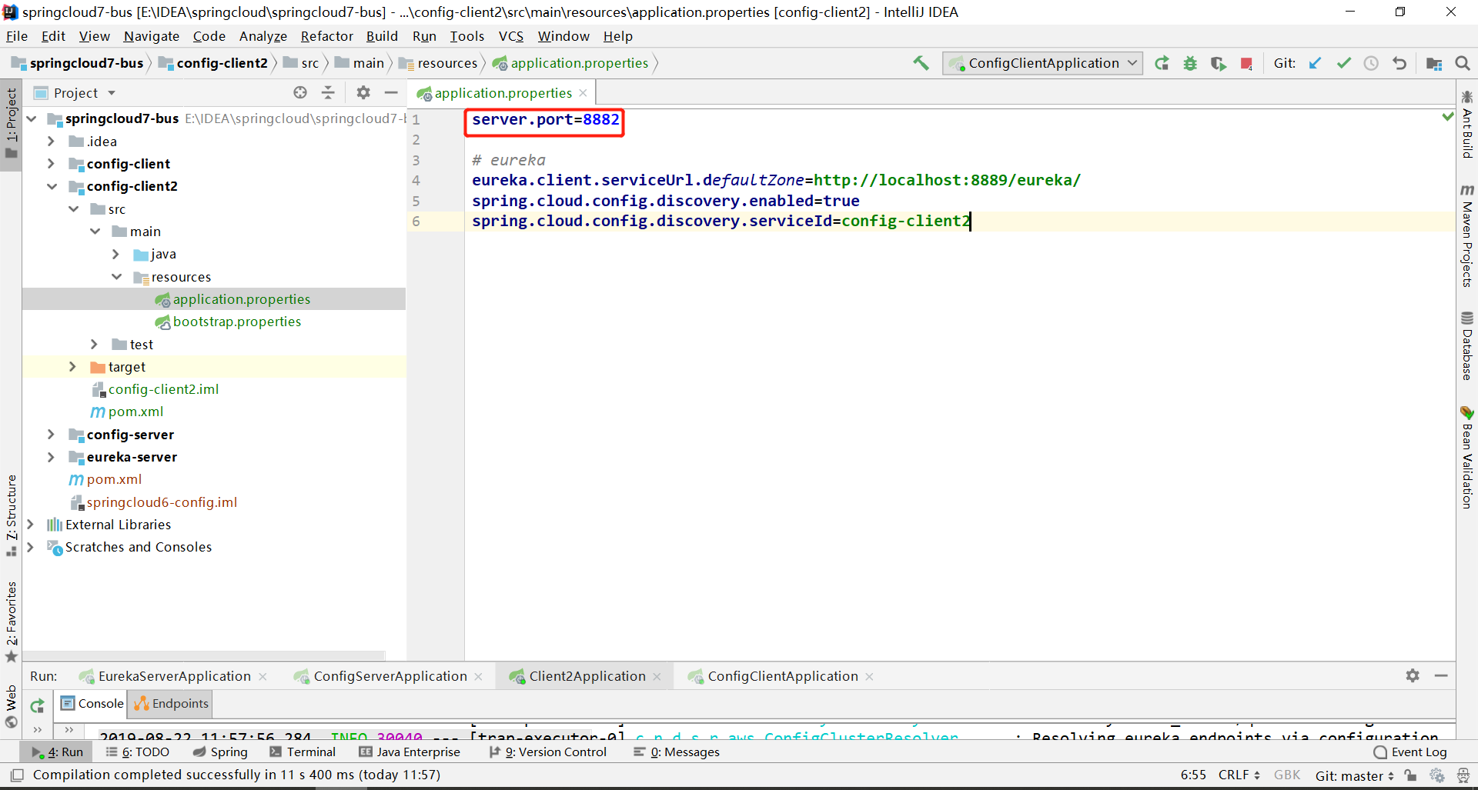1478x790 pixels.
Task: Open run configuration ConfigClientApplication dropdown
Action: pyautogui.click(x=1043, y=63)
